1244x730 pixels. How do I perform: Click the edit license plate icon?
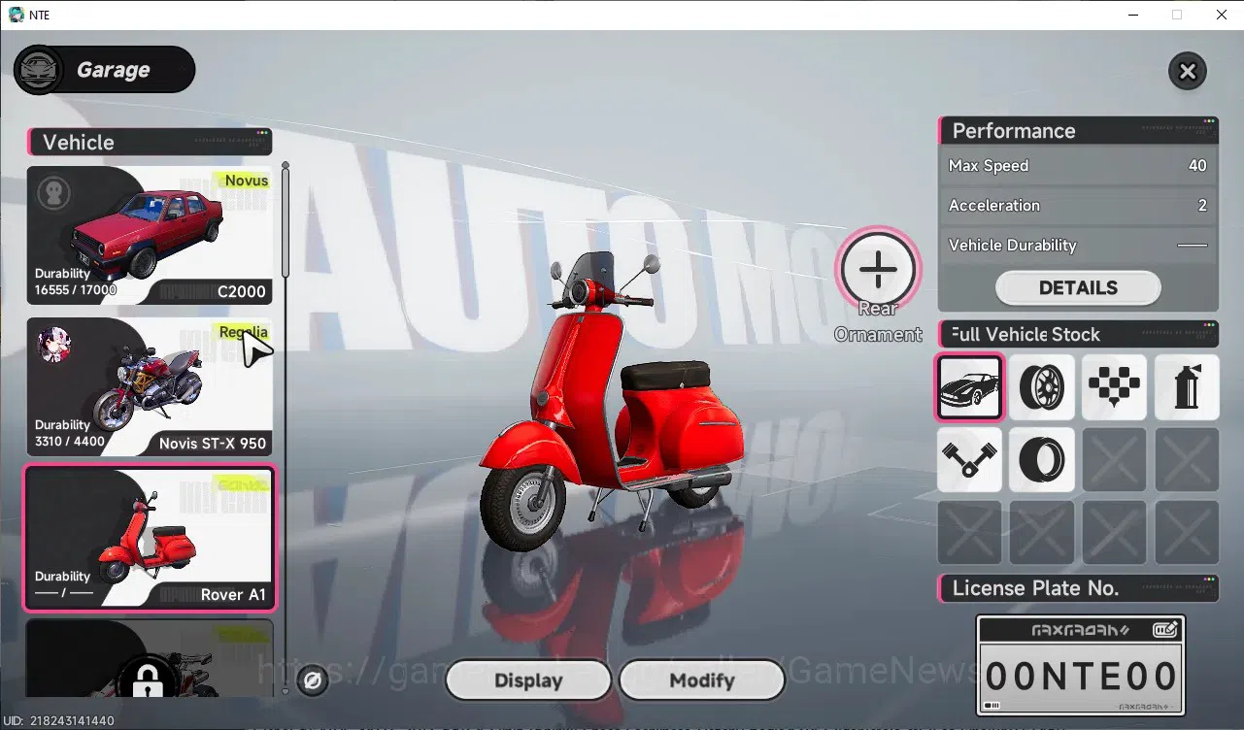point(1165,630)
